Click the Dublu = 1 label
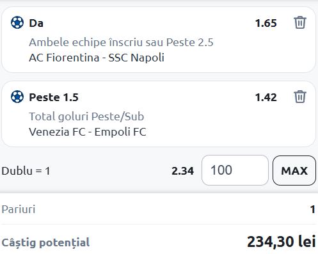This screenshot has width=318, height=254. click(x=26, y=171)
